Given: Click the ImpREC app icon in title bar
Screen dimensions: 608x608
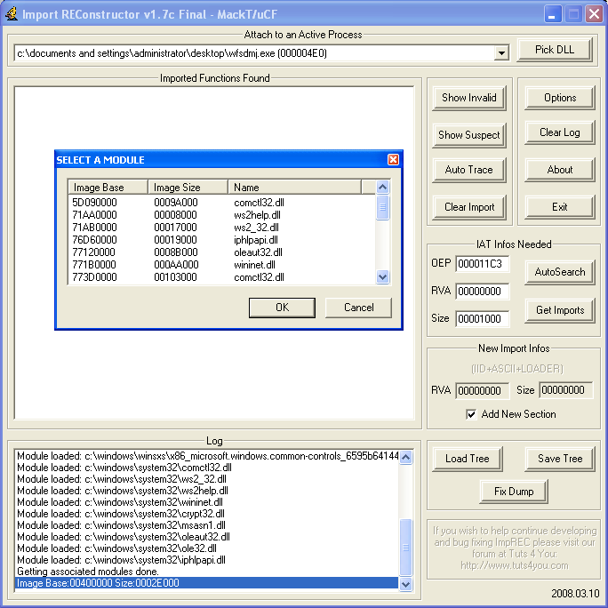Looking at the screenshot, I should (x=12, y=13).
